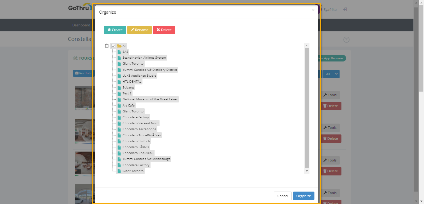This screenshot has width=424, height=204.
Task: Click file icon beside Chocolato St-Roch
Action: (x=119, y=141)
